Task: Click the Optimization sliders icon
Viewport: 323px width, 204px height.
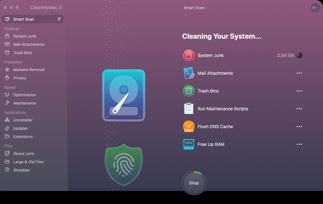Action: pos(7,95)
